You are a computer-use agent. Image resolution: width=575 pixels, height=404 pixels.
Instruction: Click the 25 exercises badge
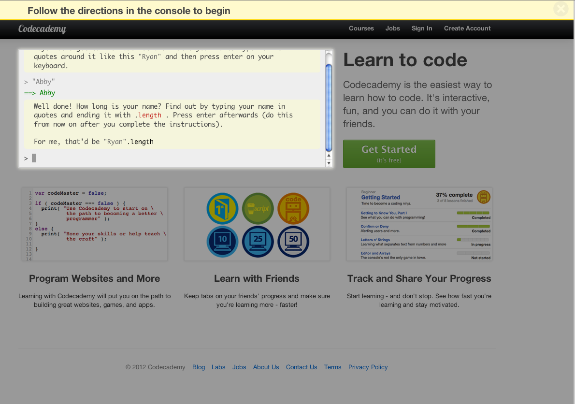click(x=258, y=242)
